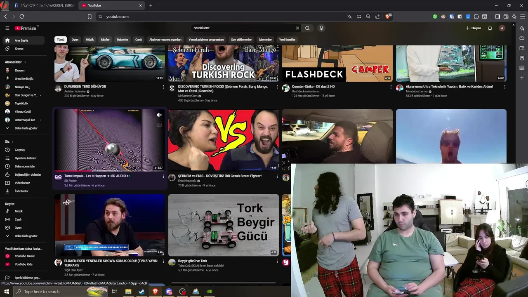The image size is (528, 297).
Task: Select Yeni öneriler filter chip
Action: (287, 40)
